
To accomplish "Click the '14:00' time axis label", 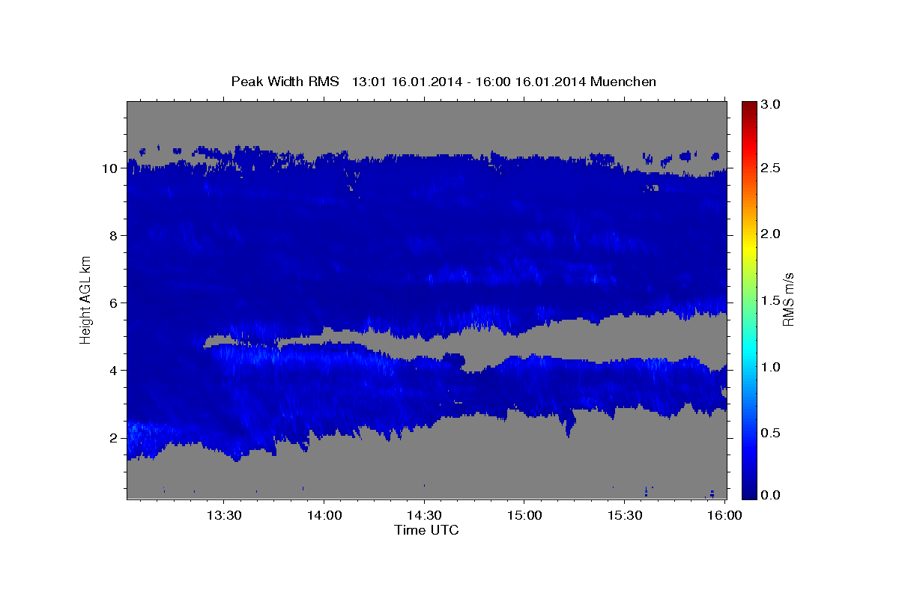I will point(324,516).
